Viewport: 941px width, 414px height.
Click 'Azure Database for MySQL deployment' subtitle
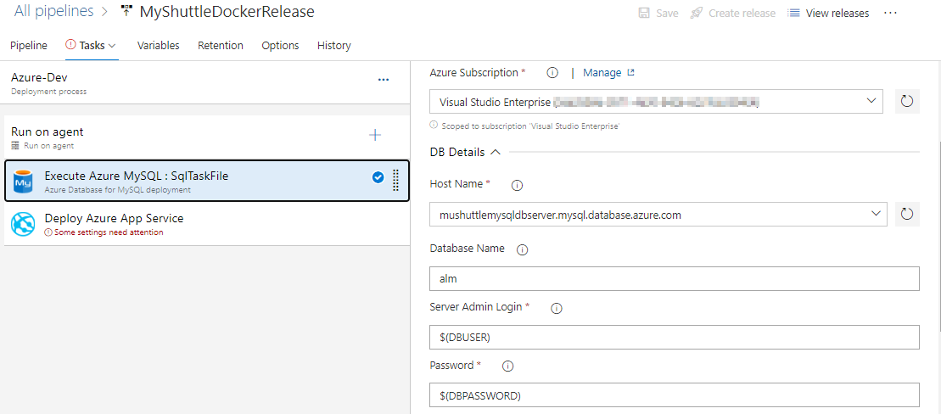118,189
